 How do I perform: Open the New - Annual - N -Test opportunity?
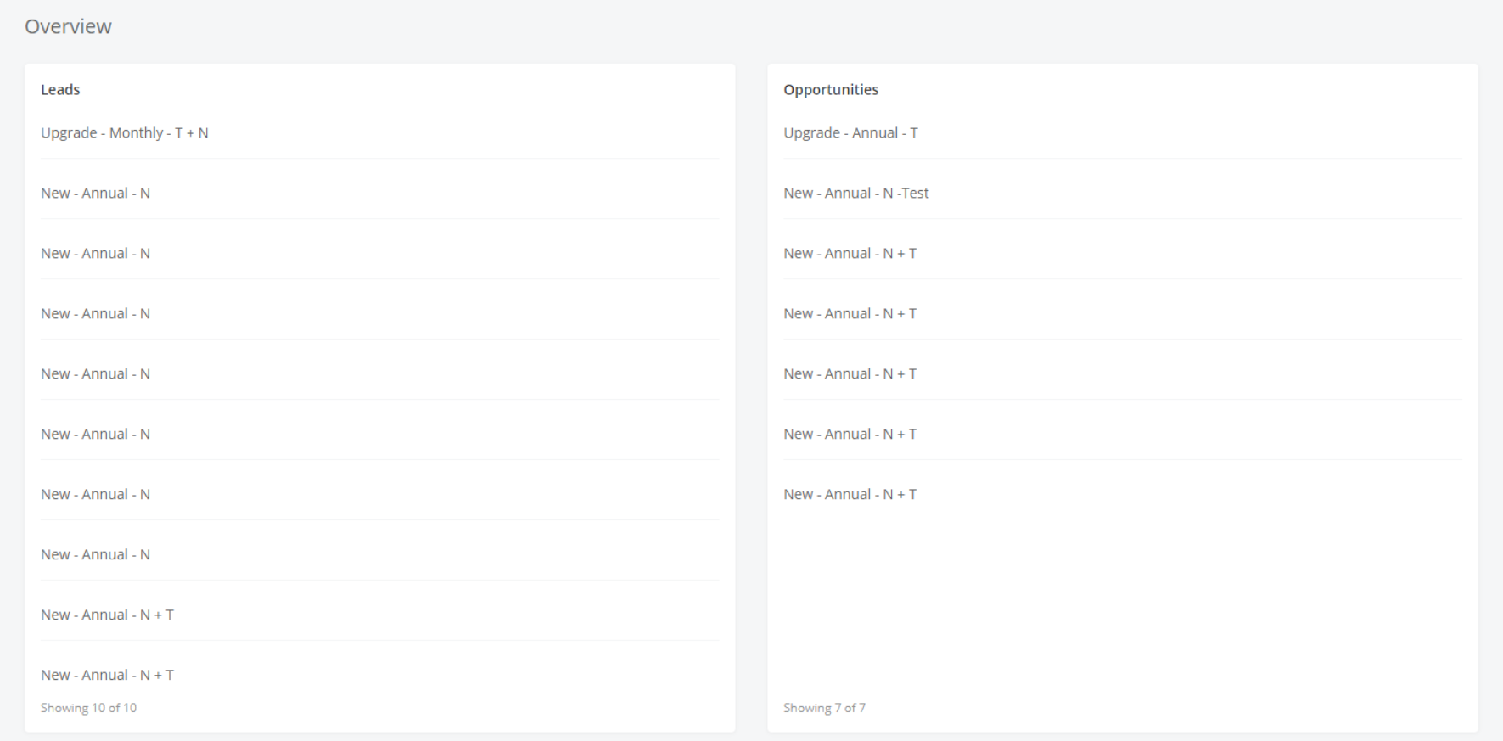[x=856, y=193]
